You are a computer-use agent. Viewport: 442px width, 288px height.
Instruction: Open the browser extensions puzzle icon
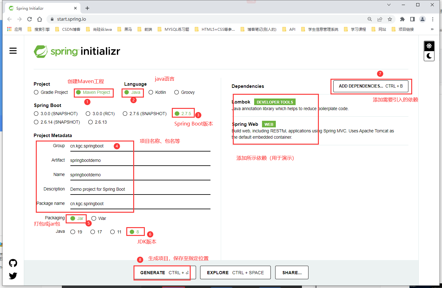[402, 19]
